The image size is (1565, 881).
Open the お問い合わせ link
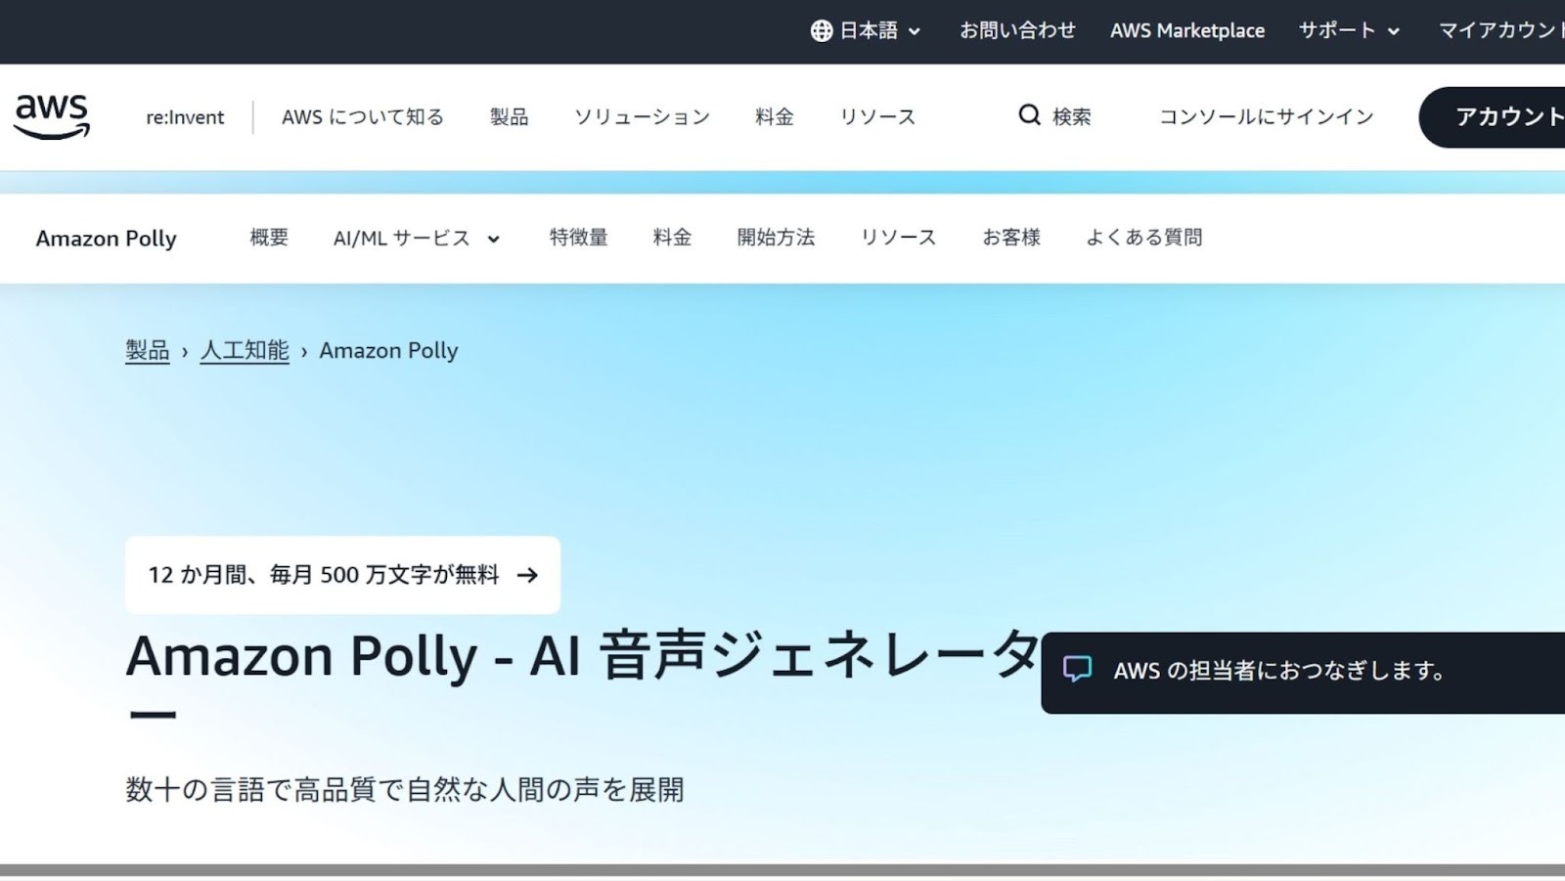(1017, 31)
